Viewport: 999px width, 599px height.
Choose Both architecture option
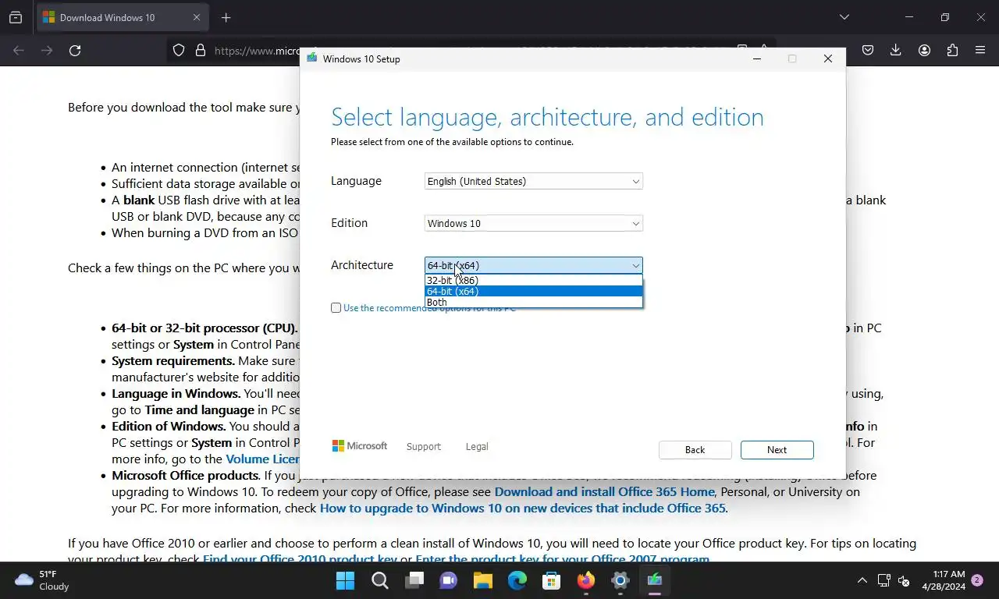coord(534,302)
